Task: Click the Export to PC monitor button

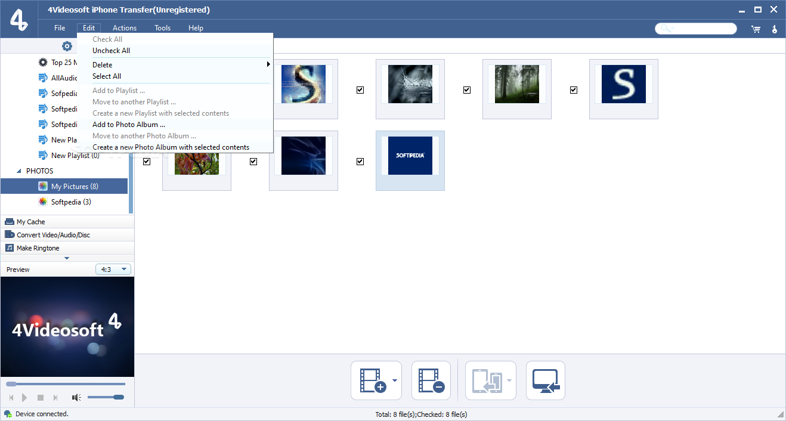Action: coord(546,380)
